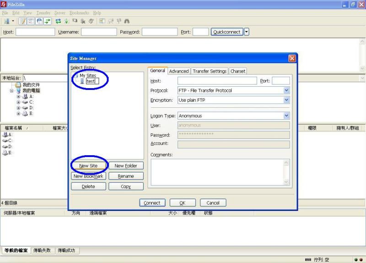Open the Bookmarks menu
Image resolution: width=366 pixels, height=263 pixels.
tap(79, 13)
